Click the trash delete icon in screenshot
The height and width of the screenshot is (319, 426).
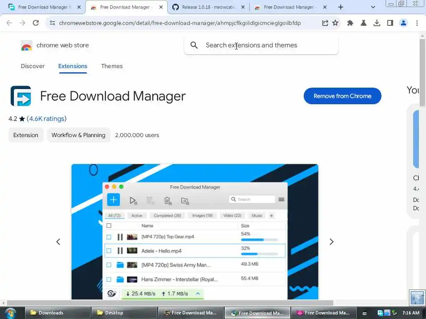pos(168,201)
